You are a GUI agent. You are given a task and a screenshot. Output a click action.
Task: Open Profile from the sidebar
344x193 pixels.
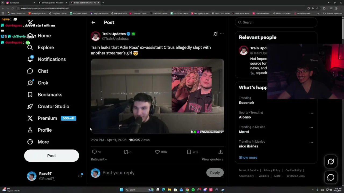point(39,130)
